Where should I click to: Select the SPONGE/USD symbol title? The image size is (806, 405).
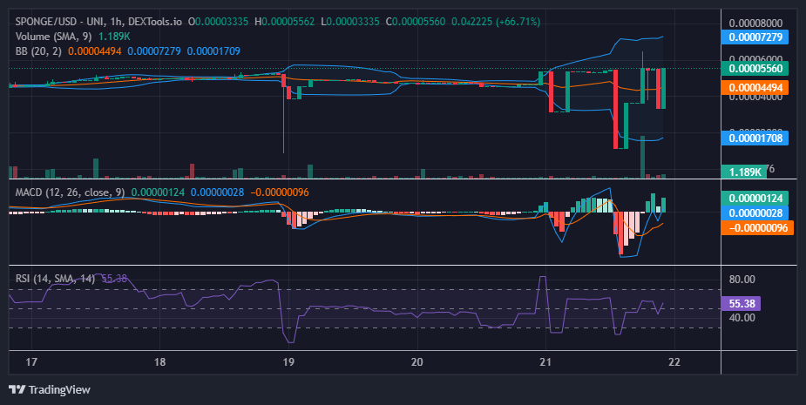pyautogui.click(x=46, y=22)
